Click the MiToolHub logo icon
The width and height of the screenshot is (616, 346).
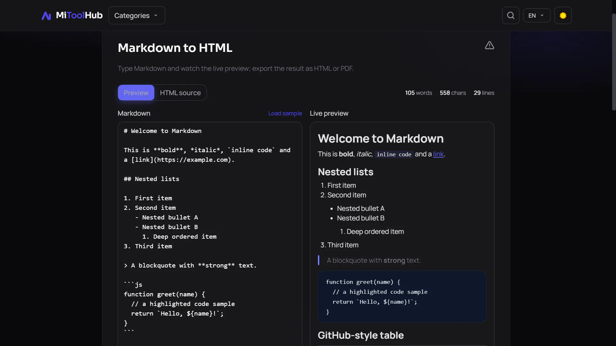click(46, 15)
